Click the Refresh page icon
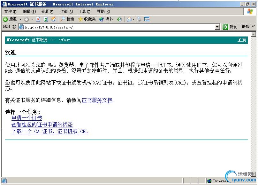Viewport: 258px width, 185px height. 46,19
